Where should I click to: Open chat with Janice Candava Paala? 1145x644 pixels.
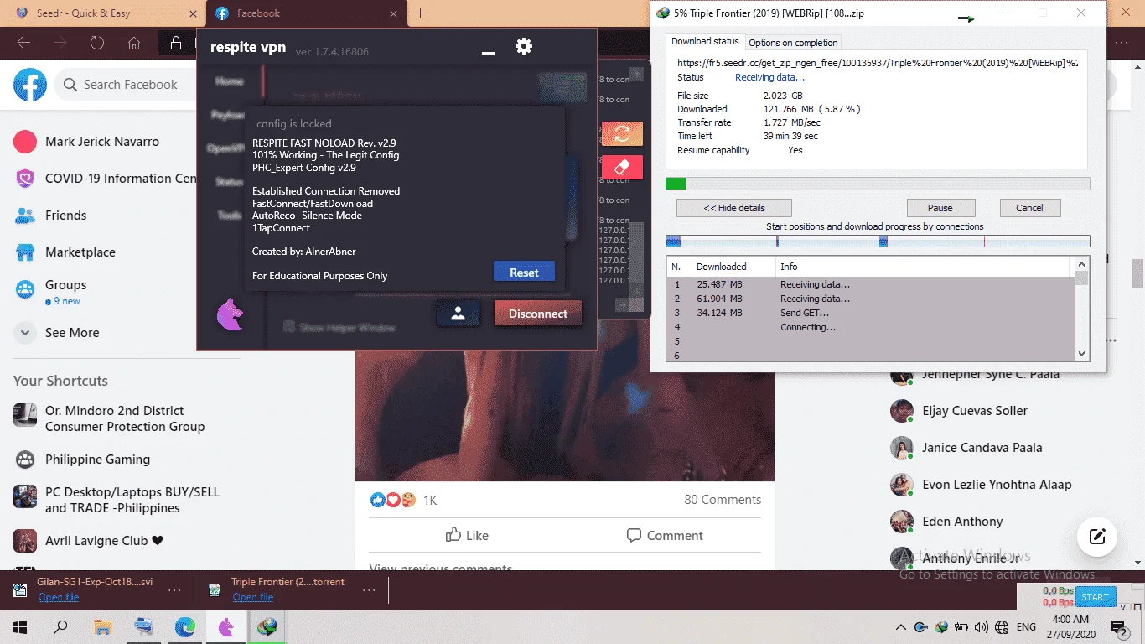click(x=966, y=448)
